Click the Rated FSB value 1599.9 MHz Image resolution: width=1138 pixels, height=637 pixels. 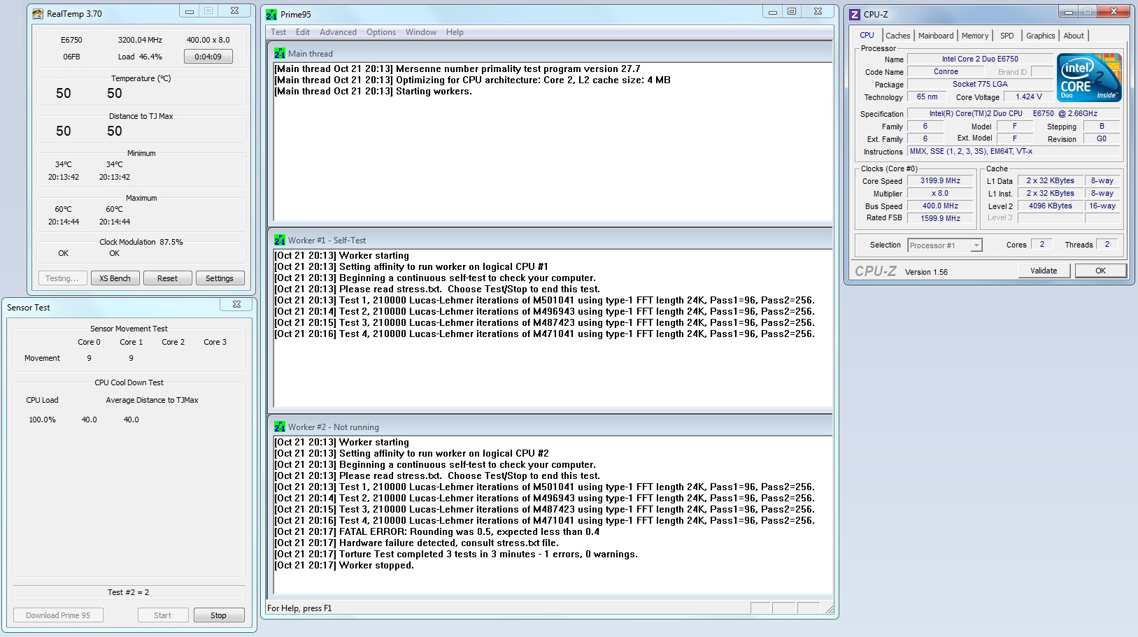coord(940,218)
